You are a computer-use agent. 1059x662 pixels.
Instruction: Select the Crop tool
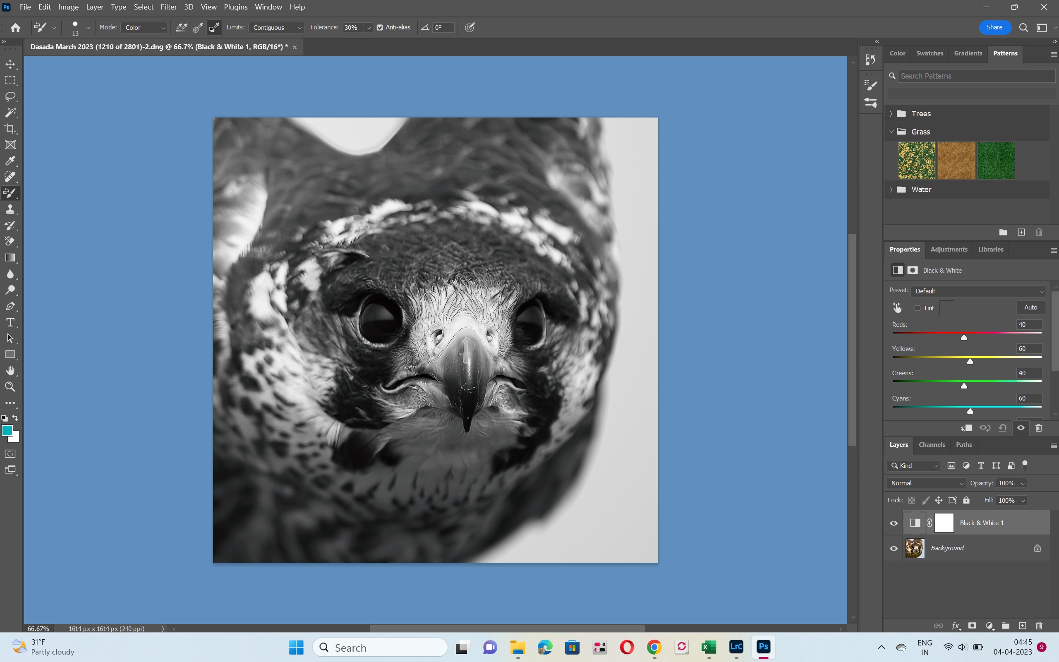point(10,129)
